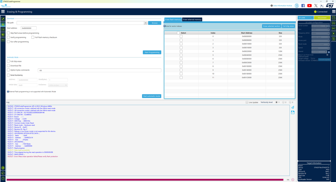
Task: Open Option Bytes (OB) sidebar icon
Action: [3, 29]
